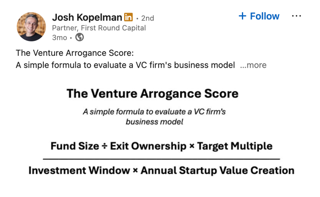Open the image at its bold Venture Arrogance Score title
The height and width of the screenshot is (197, 320).
coord(152,94)
